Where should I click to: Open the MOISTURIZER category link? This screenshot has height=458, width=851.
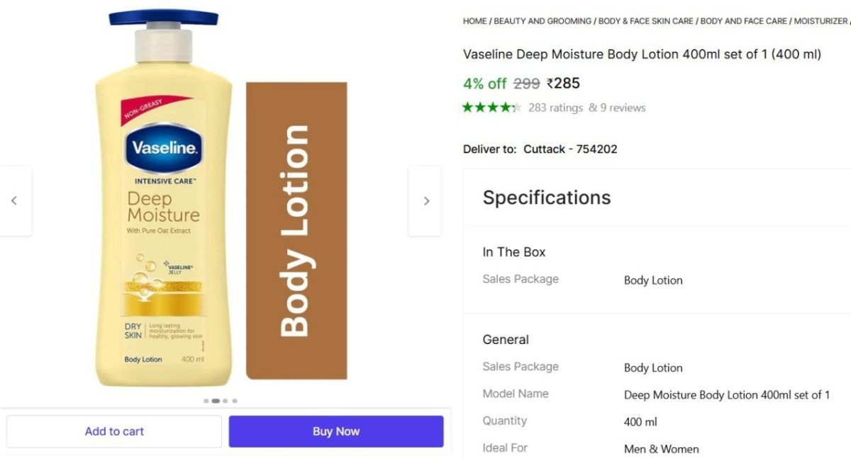[x=820, y=21]
